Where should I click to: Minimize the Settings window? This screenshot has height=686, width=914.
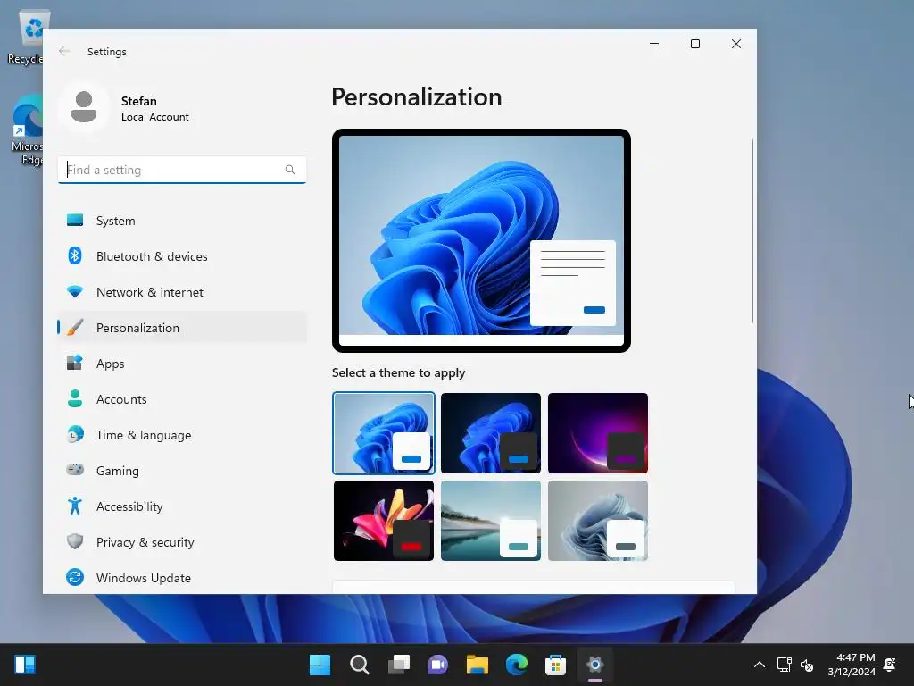pyautogui.click(x=654, y=44)
